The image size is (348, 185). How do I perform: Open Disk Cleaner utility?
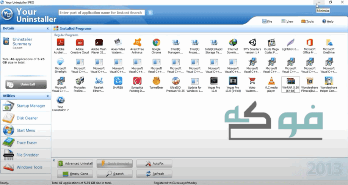point(26,118)
